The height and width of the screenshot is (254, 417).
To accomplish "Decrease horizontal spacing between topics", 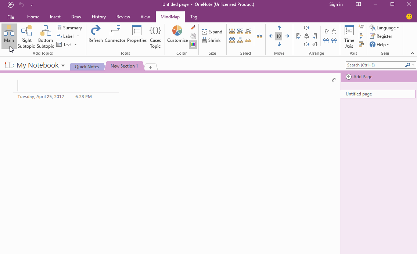I will tap(334, 40).
